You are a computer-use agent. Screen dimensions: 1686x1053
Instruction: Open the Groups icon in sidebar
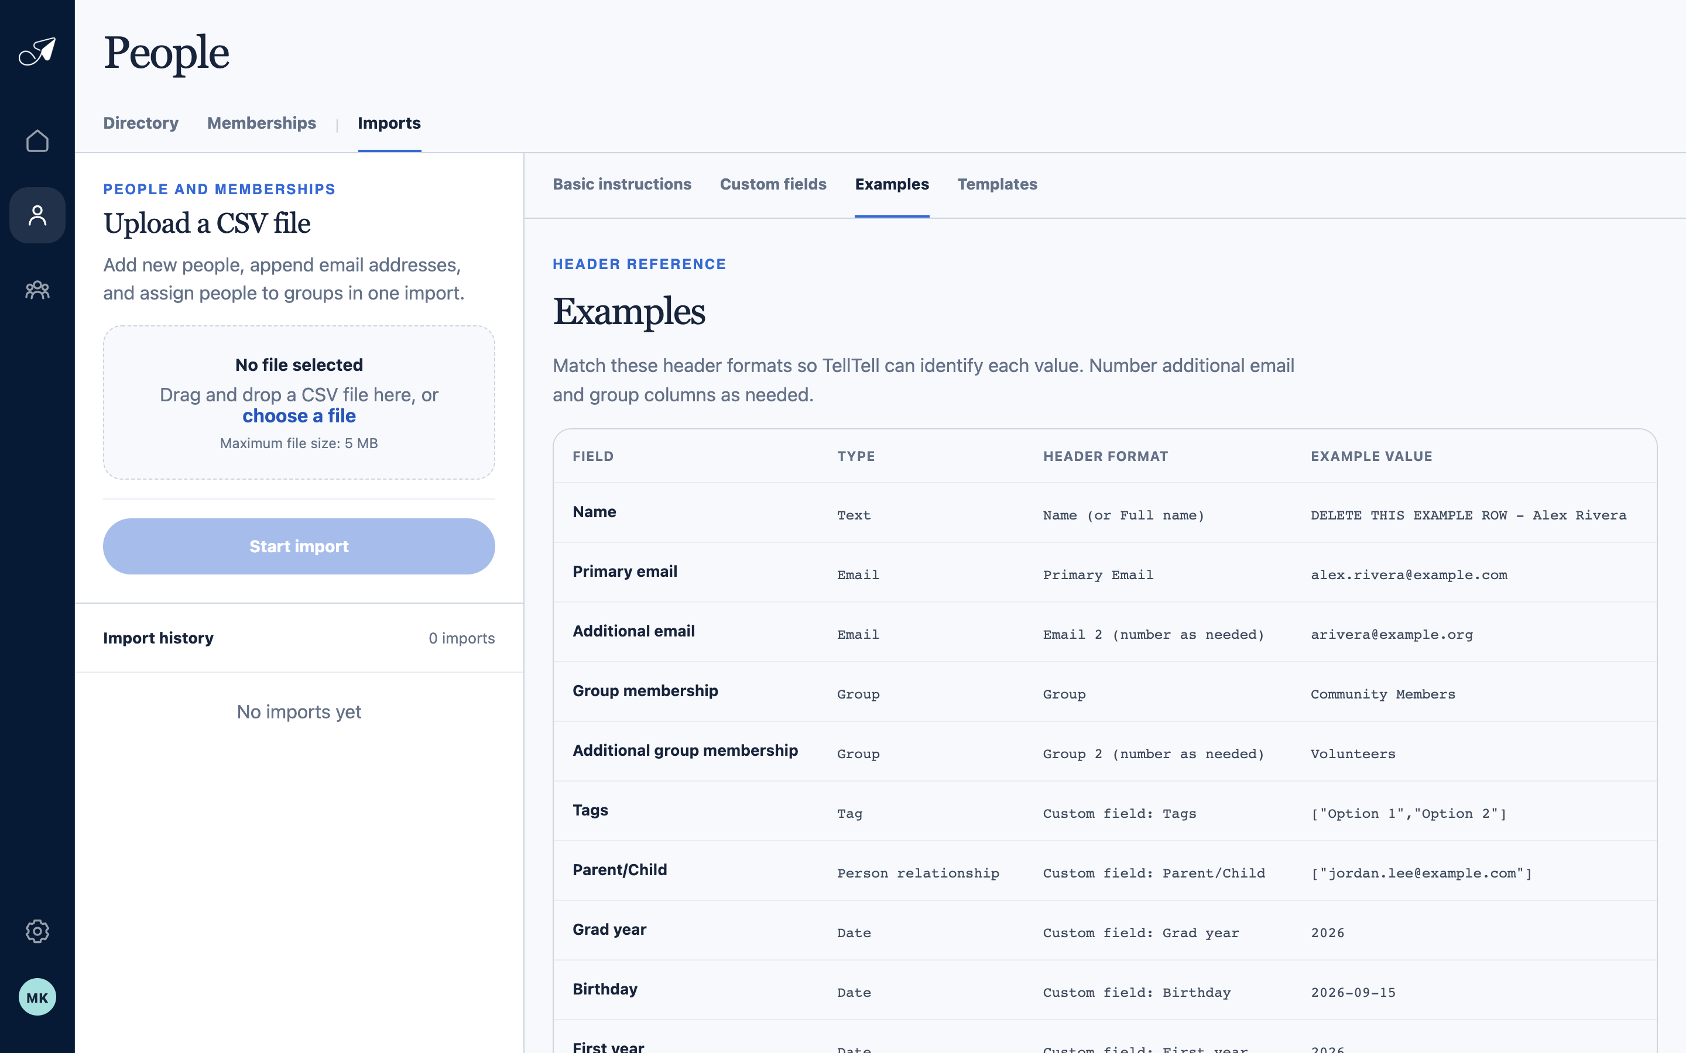[x=37, y=290]
